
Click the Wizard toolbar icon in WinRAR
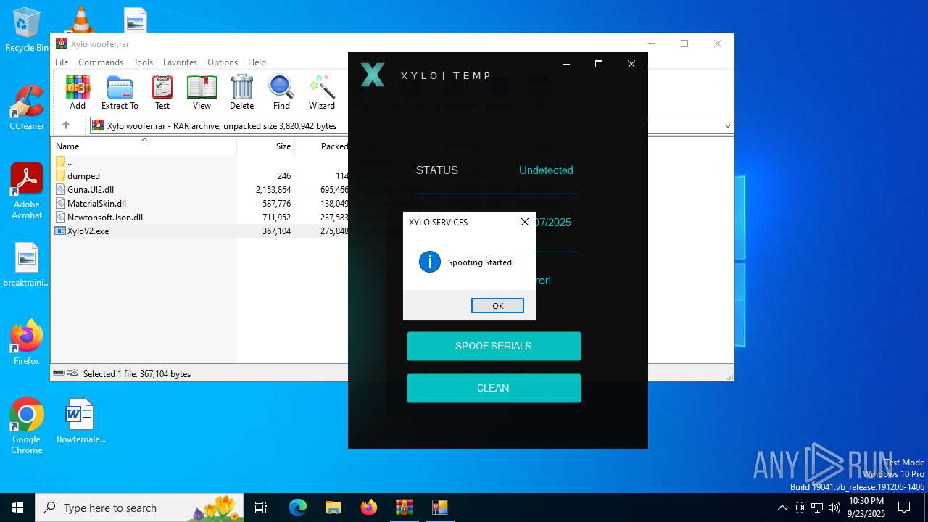322,92
